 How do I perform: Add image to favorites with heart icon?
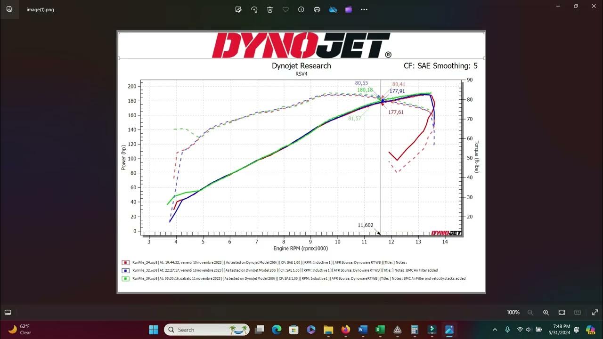[x=285, y=9]
